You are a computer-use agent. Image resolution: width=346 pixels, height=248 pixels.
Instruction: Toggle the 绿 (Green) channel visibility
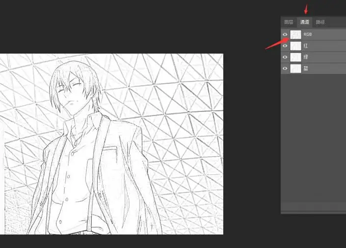click(285, 57)
